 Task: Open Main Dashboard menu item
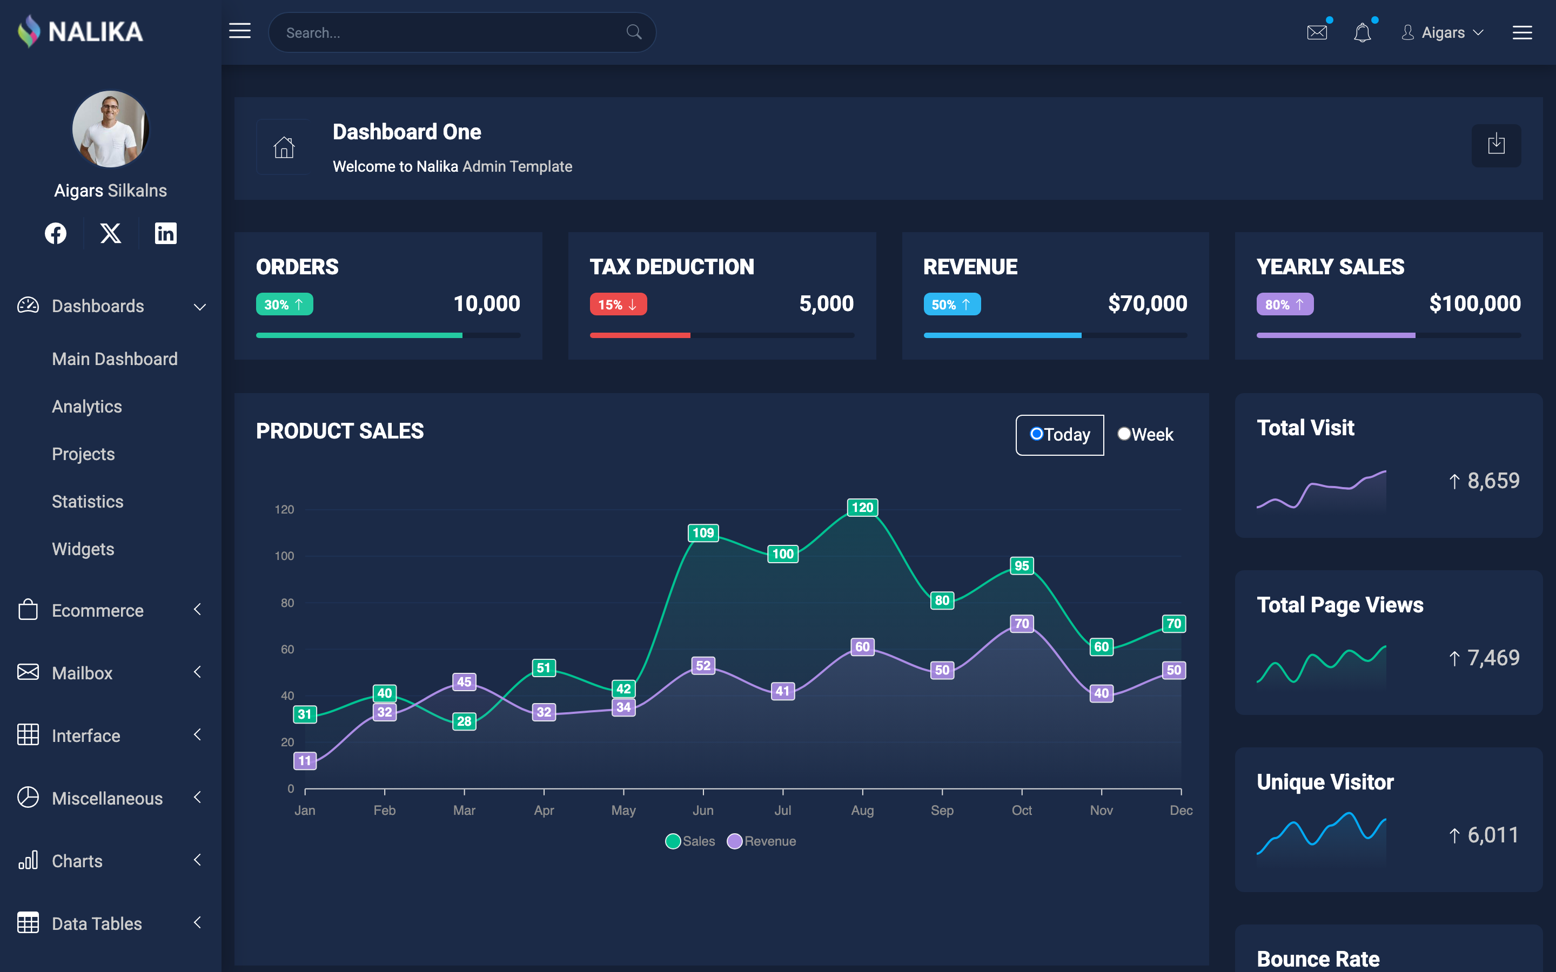point(115,359)
